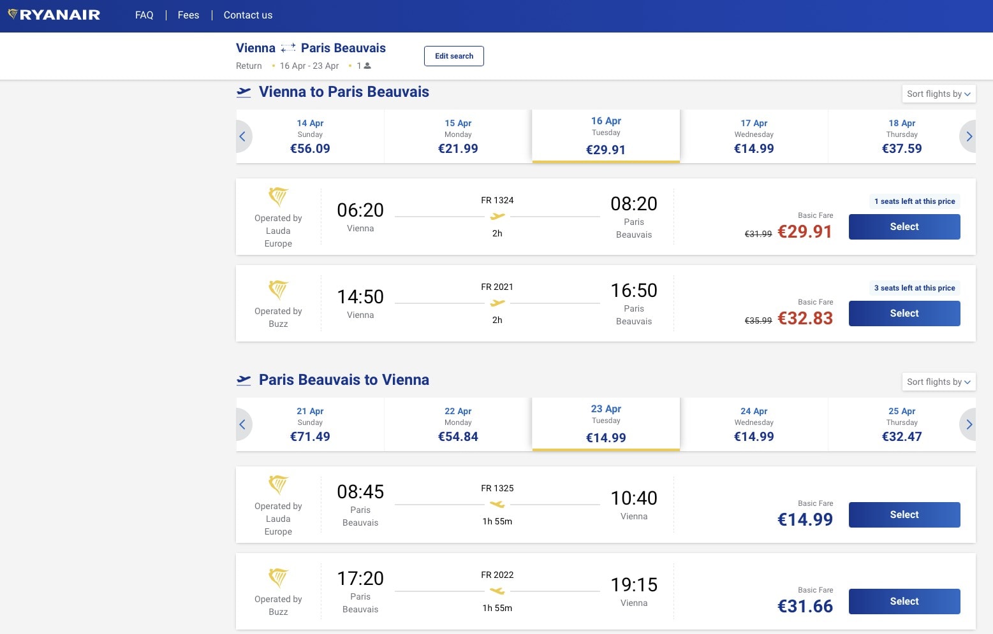Go to previous outbound dates with left arrow
This screenshot has height=634, width=993.
(x=242, y=136)
